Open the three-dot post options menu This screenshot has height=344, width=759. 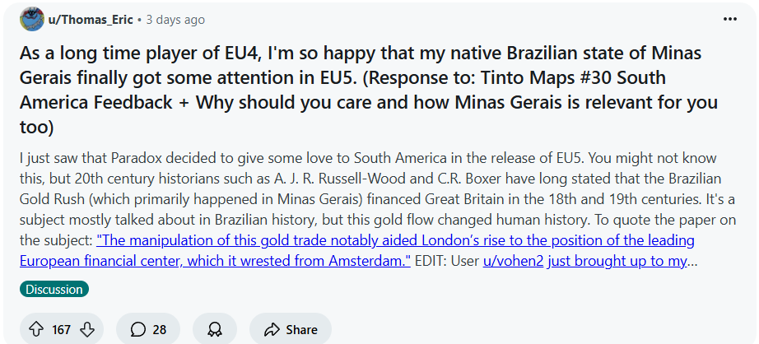730,19
